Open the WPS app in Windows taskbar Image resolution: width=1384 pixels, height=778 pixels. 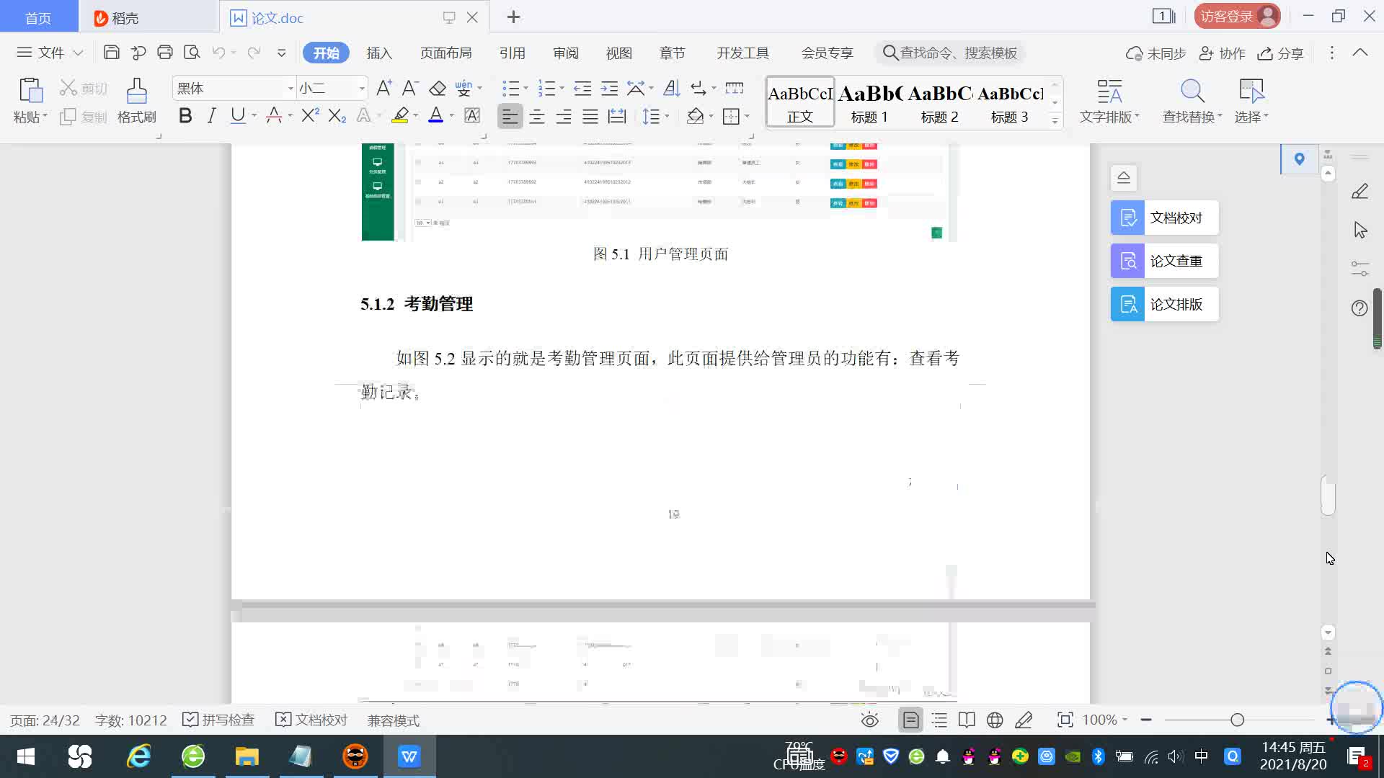[x=409, y=756]
